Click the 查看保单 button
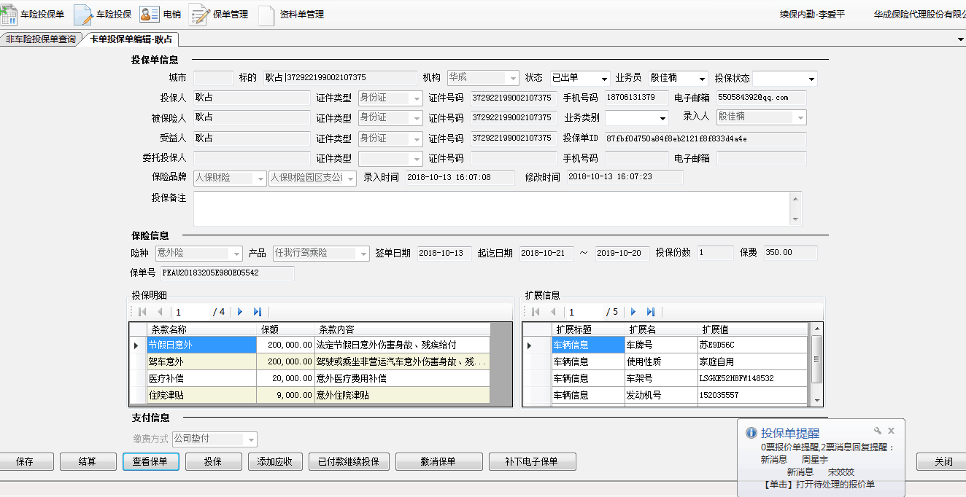Screen dimensions: 966x497 (150, 461)
